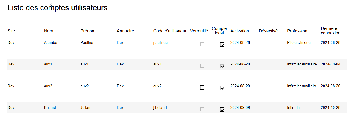Click the Code d'utilisateur column header
The width and height of the screenshot is (349, 118).
click(170, 31)
